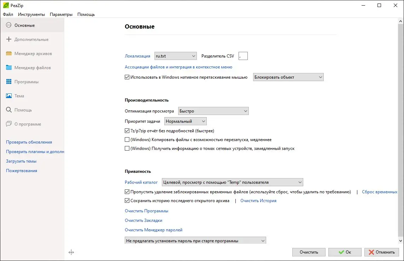Enable копировать файлы с возможностью перезапуска
404x261 pixels.
(x=127, y=140)
